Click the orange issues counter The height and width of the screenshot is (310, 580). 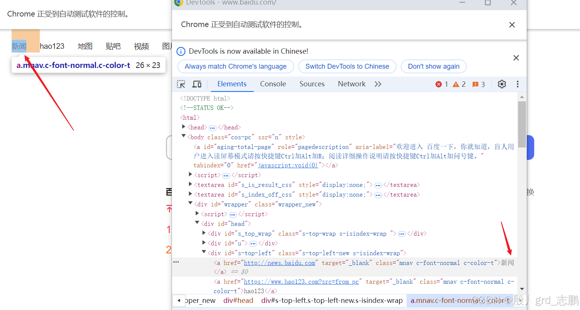click(x=479, y=84)
